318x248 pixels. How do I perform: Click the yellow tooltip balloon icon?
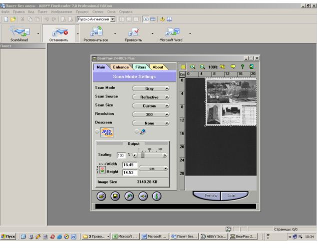[x=233, y=66]
